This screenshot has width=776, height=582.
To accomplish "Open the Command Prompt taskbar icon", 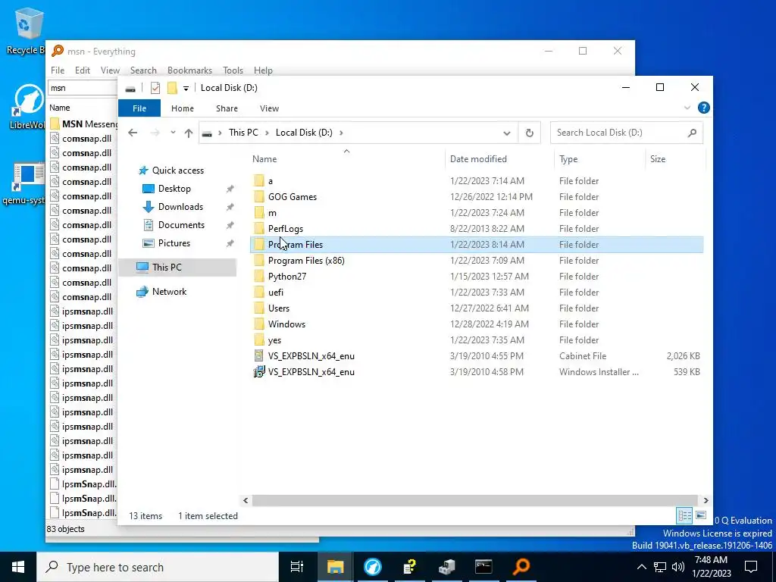I will coord(483,567).
